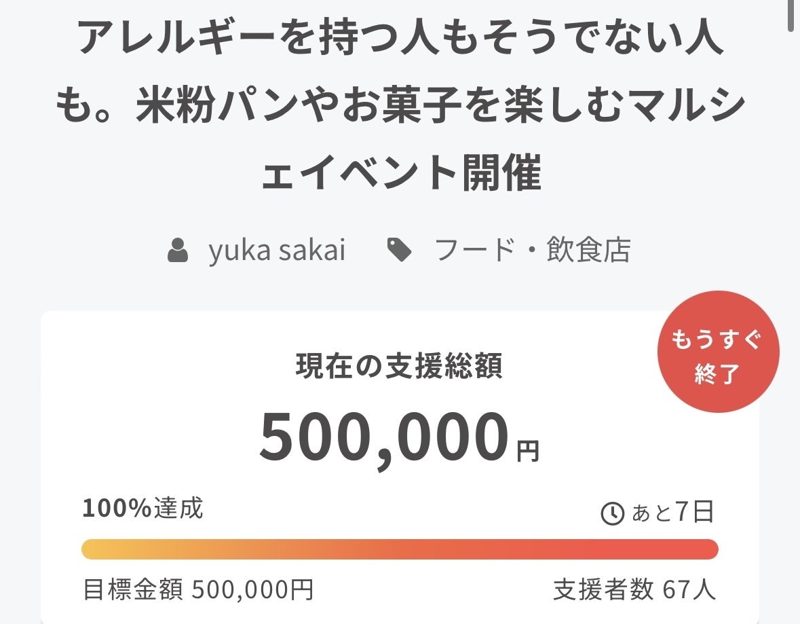This screenshot has width=800, height=624.
Task: Click the person icon beside yuka sakai
Action: click(x=178, y=251)
